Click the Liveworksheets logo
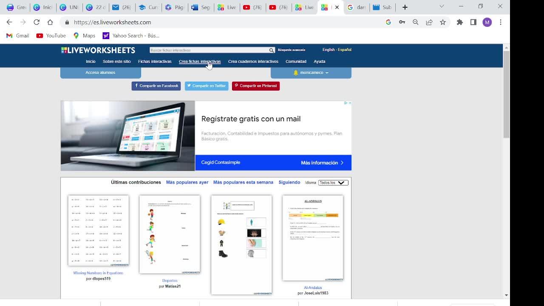Screen dimensions: 544x306 pos(98,50)
